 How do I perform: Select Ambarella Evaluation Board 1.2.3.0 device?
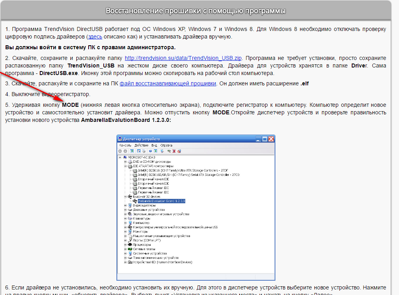(x=161, y=201)
